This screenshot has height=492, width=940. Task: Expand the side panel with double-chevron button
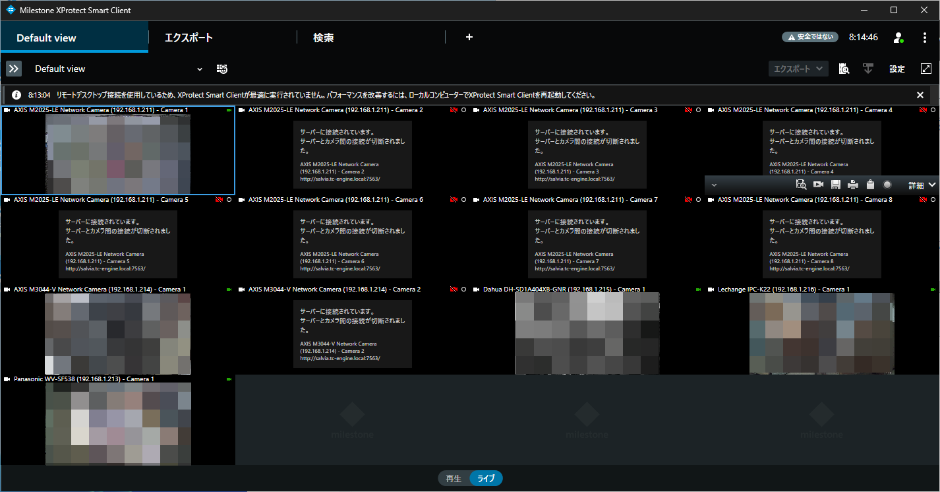[14, 69]
